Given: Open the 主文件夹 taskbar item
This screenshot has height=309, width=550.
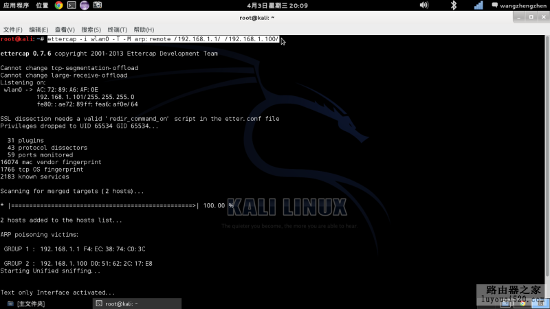Looking at the screenshot, I should pos(26,304).
